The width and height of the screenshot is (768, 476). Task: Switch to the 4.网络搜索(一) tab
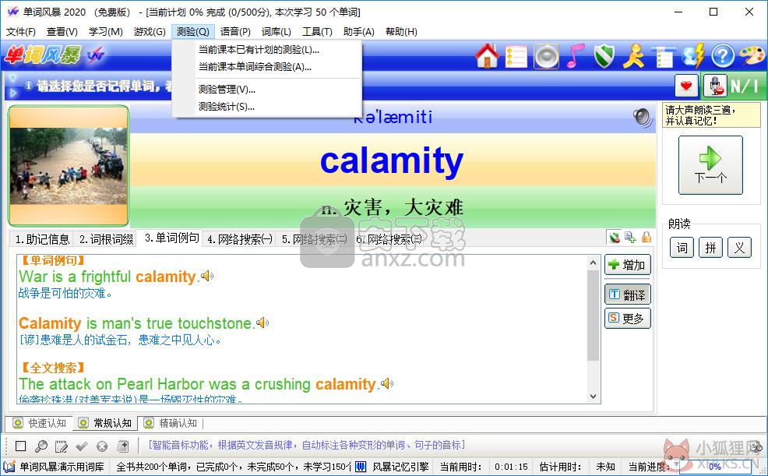(x=240, y=239)
